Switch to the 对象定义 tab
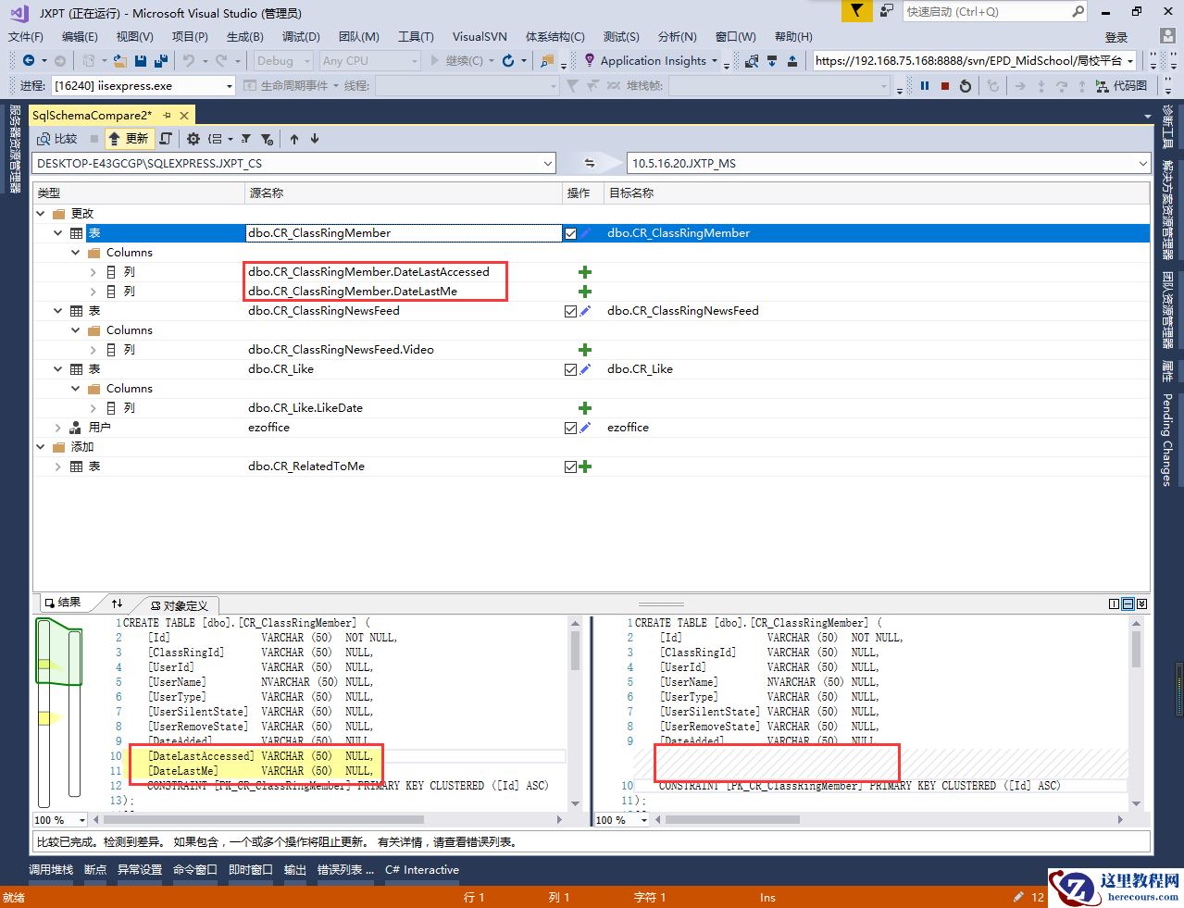Screen dimensions: 1184x908 (179, 605)
